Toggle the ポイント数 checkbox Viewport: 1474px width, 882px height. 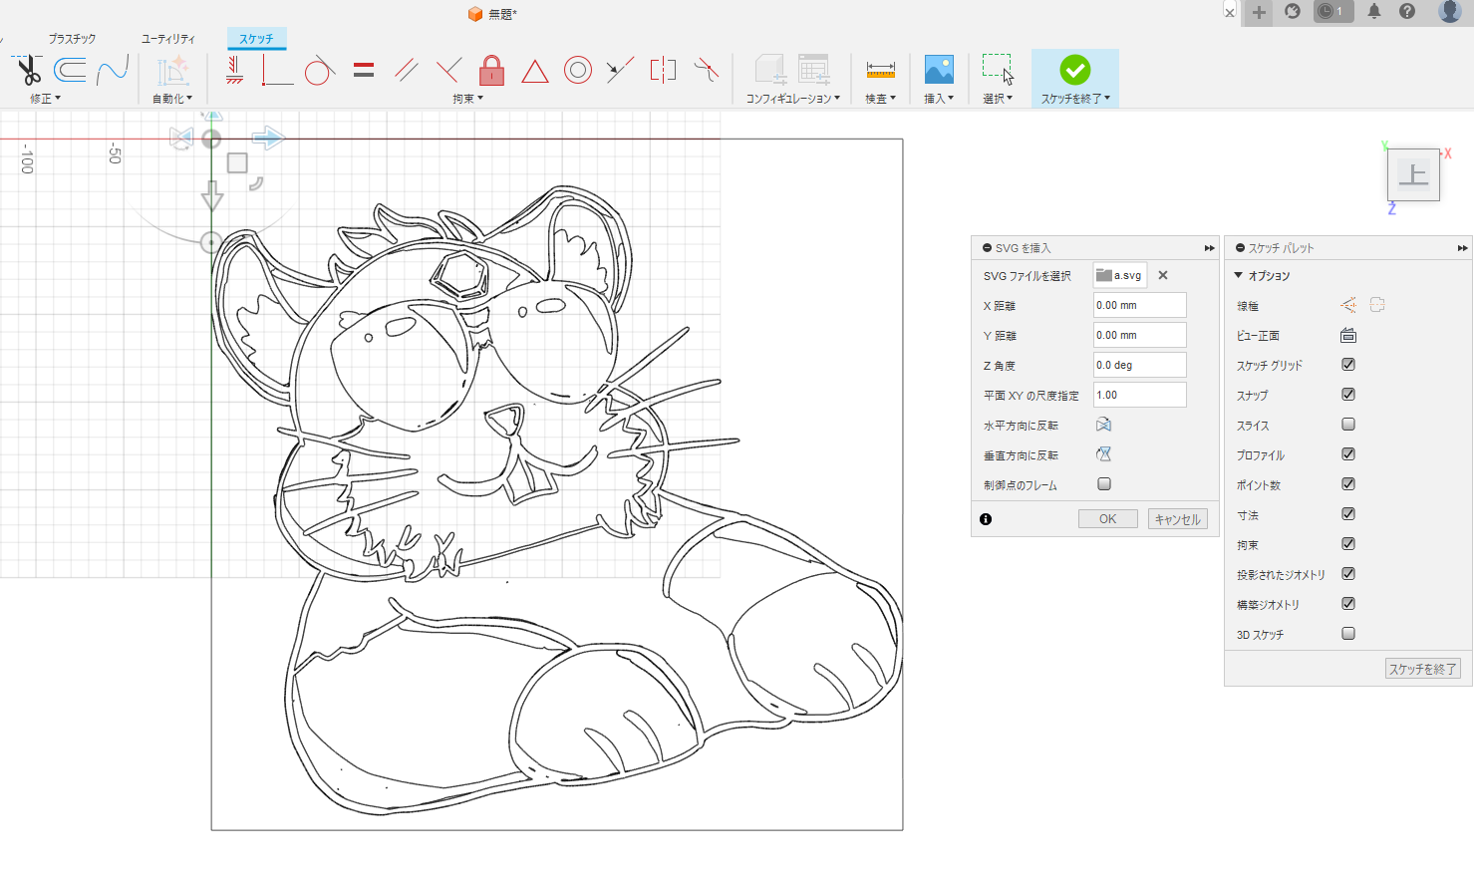(x=1348, y=484)
